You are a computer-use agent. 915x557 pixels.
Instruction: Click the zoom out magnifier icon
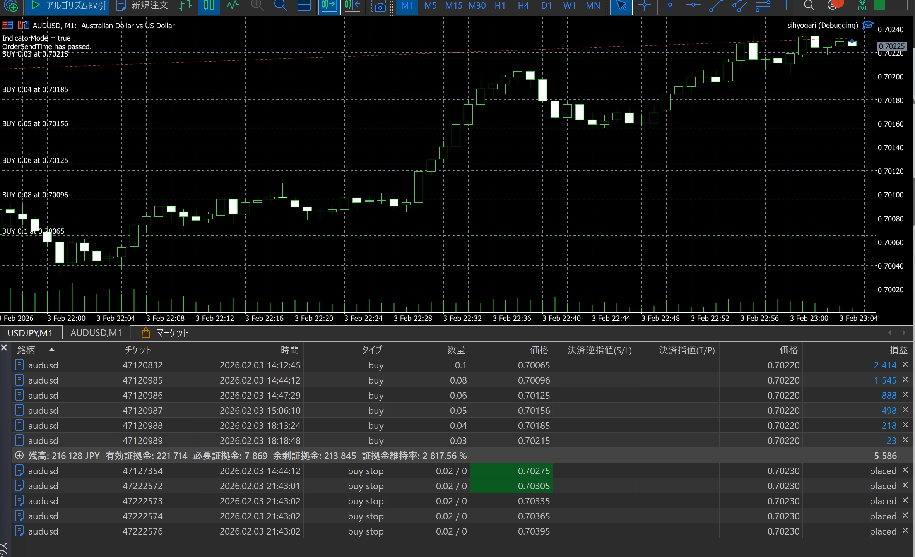point(280,5)
